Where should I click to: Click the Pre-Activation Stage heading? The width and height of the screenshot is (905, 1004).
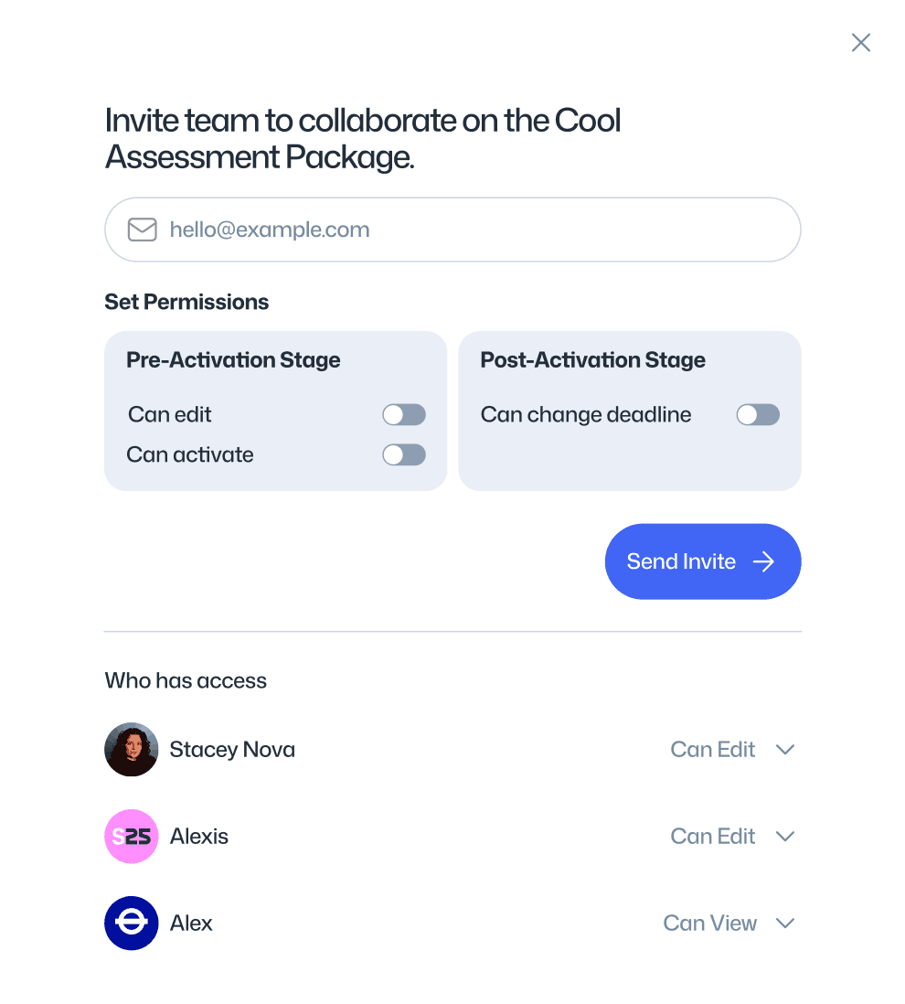233,360
